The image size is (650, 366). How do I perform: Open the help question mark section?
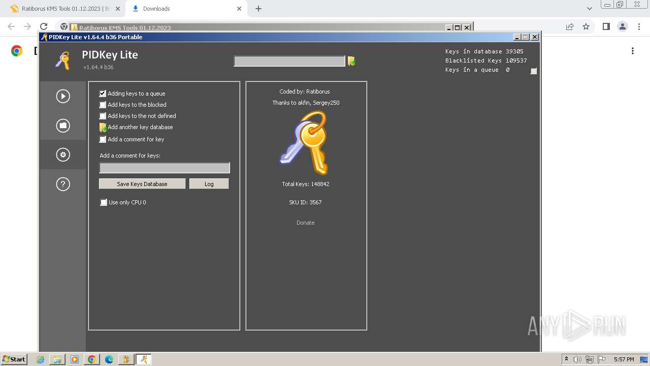tap(63, 184)
